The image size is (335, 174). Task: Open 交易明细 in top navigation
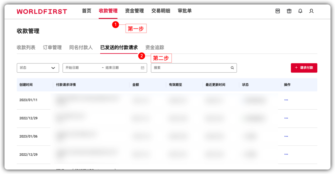coord(161,11)
